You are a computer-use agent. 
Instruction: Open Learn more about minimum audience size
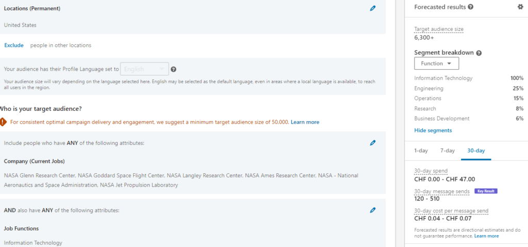[305, 122]
